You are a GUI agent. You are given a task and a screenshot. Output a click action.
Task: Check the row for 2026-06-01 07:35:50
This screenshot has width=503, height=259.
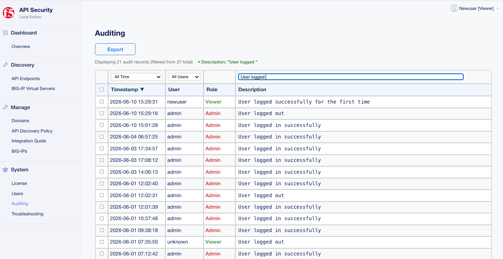(102, 242)
